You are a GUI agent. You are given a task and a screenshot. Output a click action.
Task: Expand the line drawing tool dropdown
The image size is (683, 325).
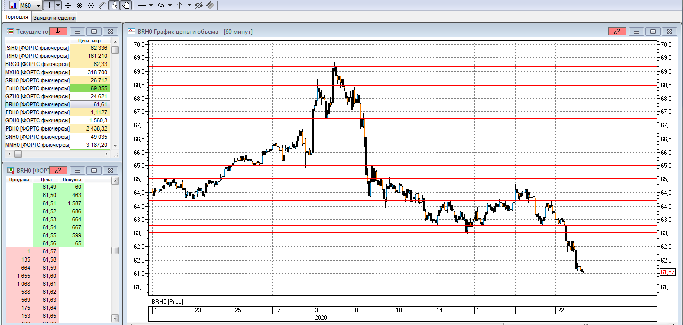coord(151,5)
